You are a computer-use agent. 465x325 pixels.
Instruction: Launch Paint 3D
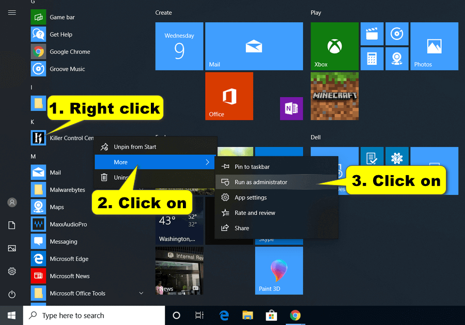point(279,271)
